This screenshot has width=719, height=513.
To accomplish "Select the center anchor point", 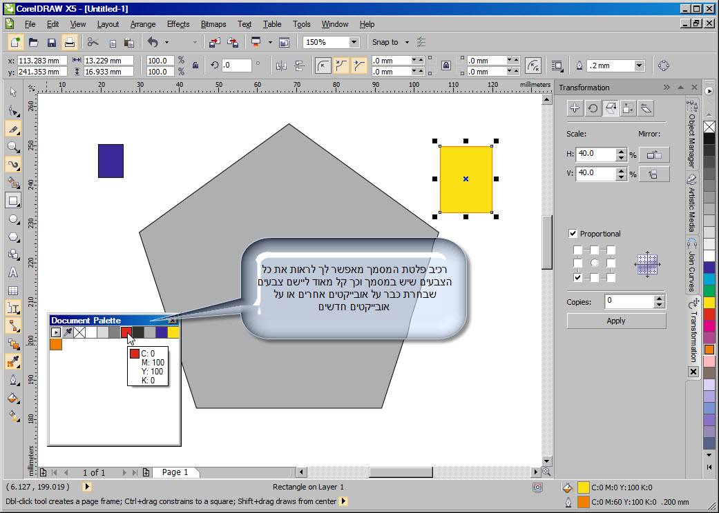I will [x=594, y=263].
